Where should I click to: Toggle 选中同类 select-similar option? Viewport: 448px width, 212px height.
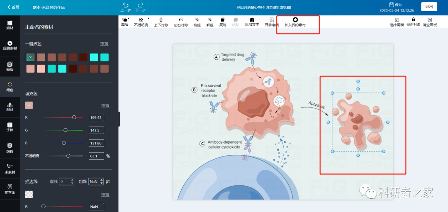point(397,20)
